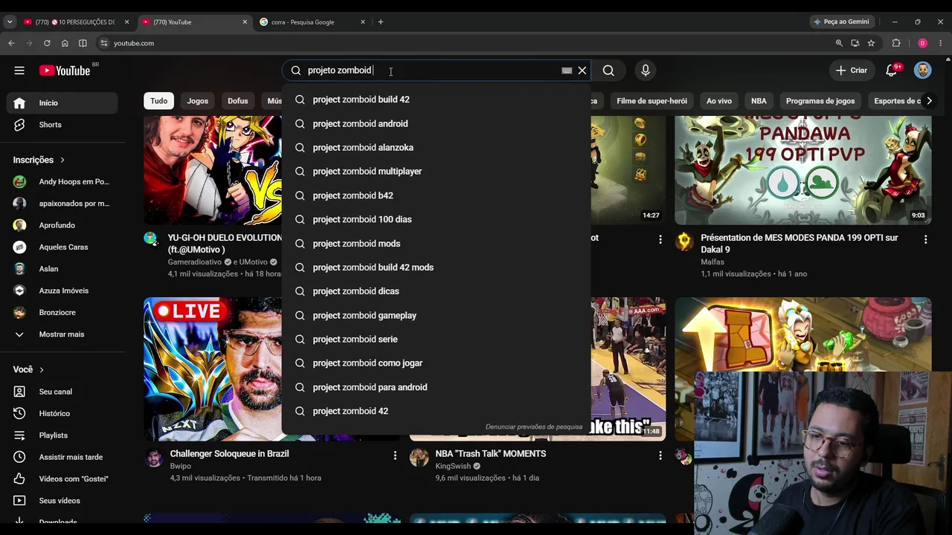
Task: Select the Programas de jogos chip
Action: coord(820,101)
